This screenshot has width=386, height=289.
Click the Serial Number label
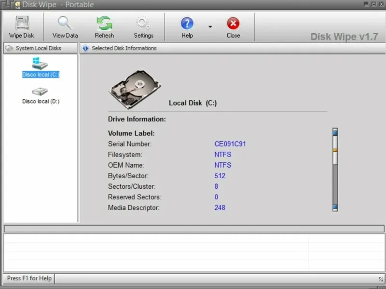130,144
